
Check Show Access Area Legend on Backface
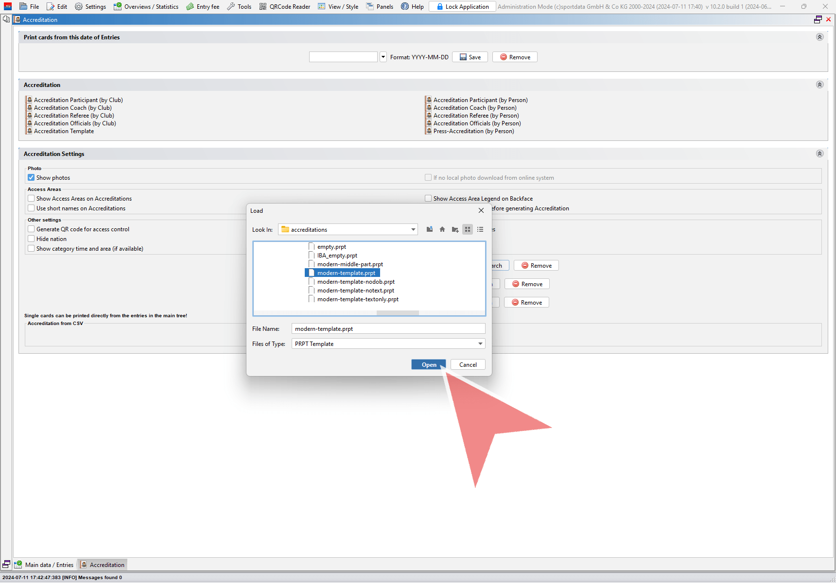(x=428, y=199)
